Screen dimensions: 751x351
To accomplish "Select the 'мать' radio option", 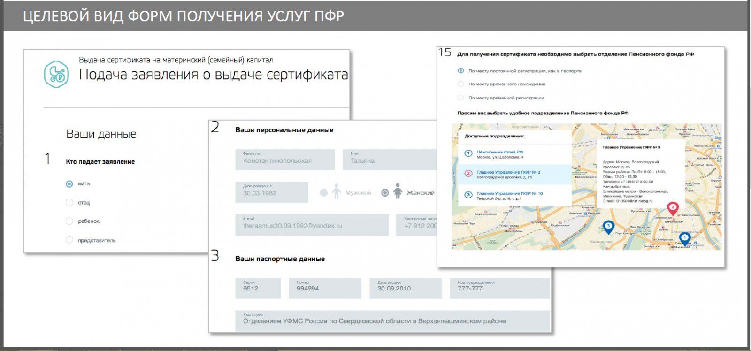I will tap(69, 184).
